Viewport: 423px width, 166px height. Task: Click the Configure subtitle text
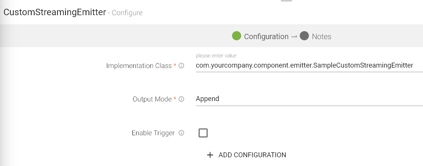point(127,13)
